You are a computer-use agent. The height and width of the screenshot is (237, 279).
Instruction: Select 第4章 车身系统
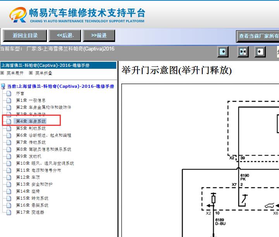click(31, 121)
